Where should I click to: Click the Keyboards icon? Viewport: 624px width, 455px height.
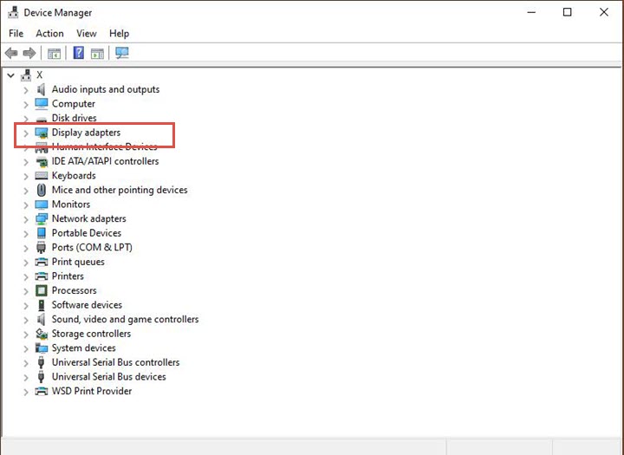[x=42, y=176]
